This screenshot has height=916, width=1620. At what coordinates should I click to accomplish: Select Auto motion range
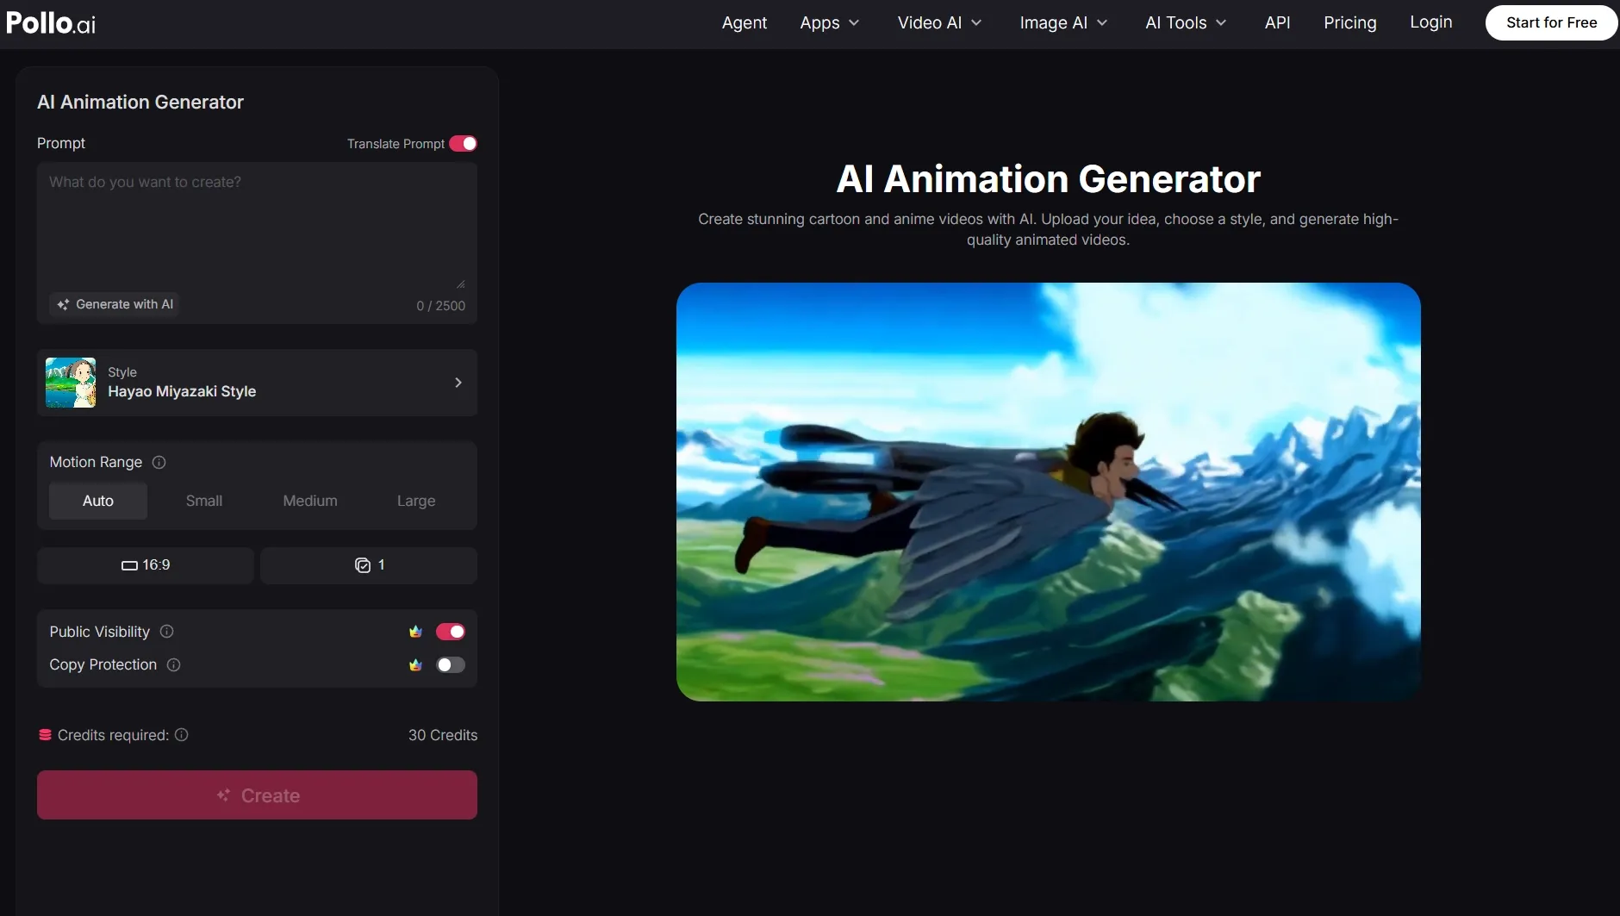[98, 501]
